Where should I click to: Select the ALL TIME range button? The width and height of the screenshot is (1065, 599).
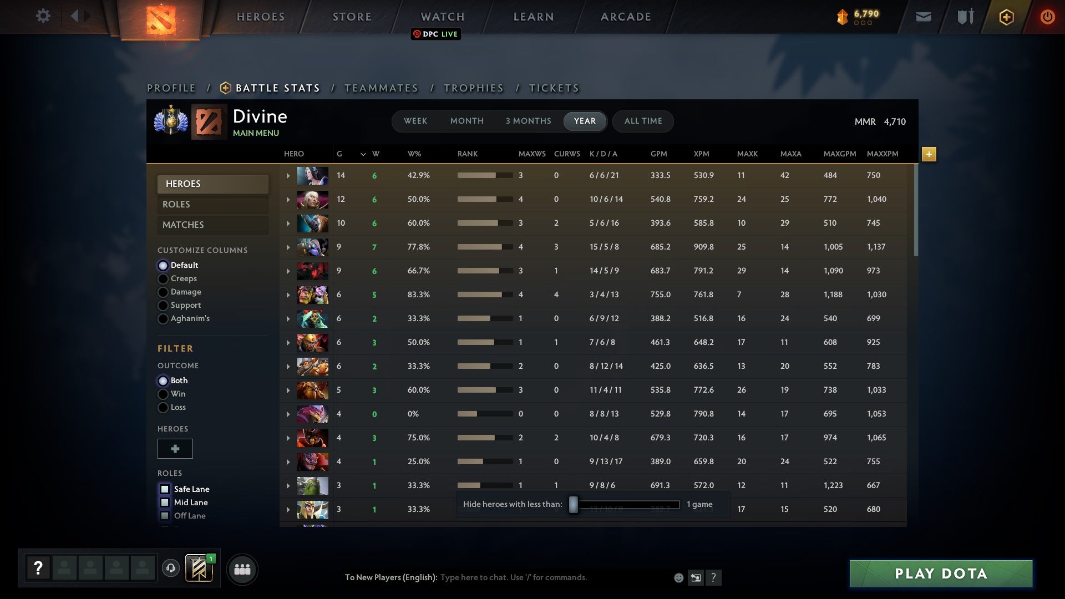pyautogui.click(x=642, y=121)
